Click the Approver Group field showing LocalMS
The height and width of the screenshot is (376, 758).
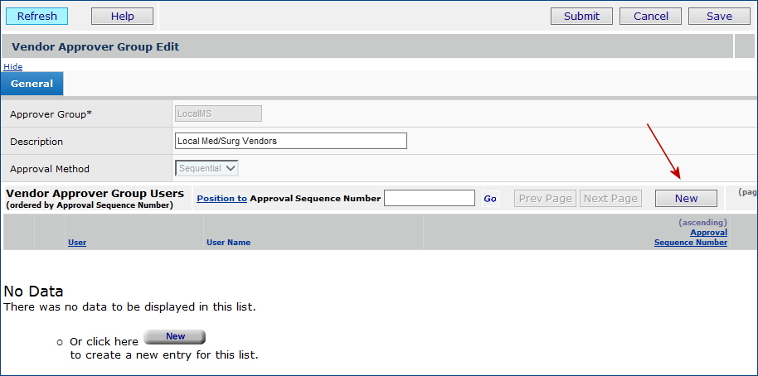click(x=218, y=113)
